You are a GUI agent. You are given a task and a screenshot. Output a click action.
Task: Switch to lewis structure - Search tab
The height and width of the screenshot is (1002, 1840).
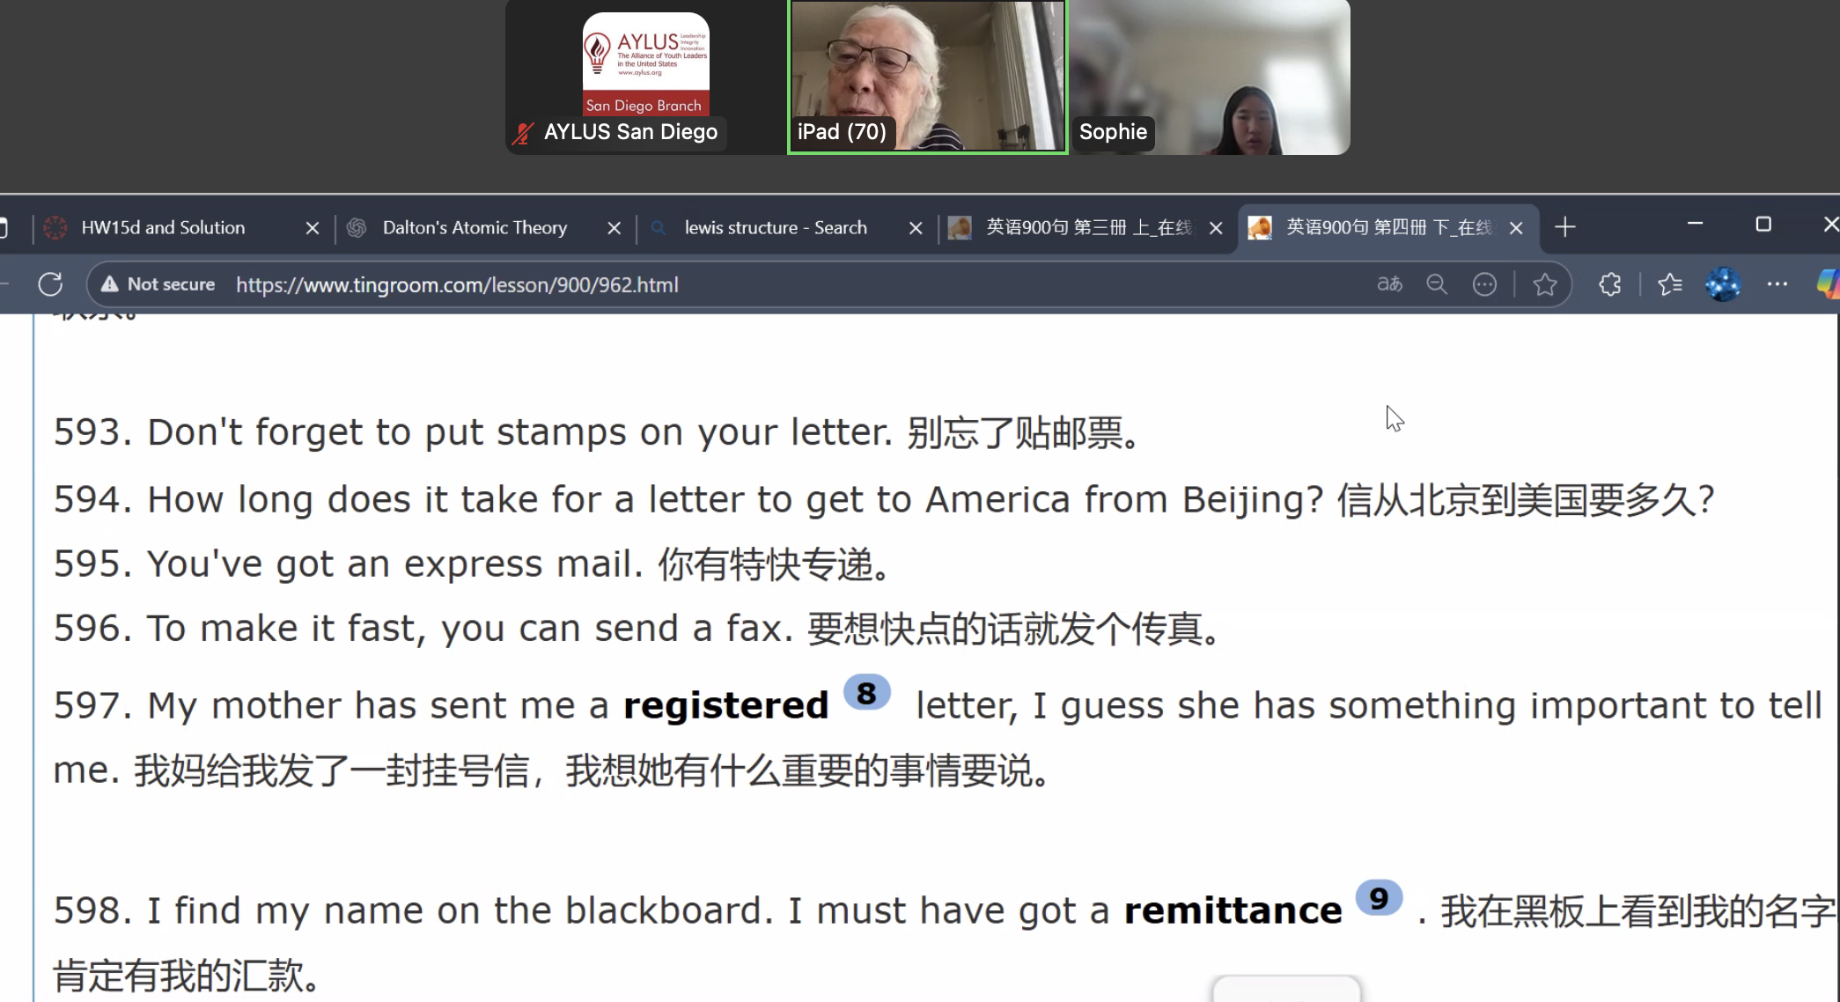[776, 228]
